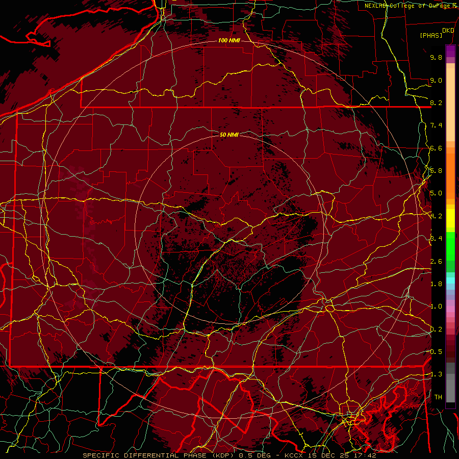
Task: Click the 7.4 scale value
Action: pyautogui.click(x=436, y=125)
